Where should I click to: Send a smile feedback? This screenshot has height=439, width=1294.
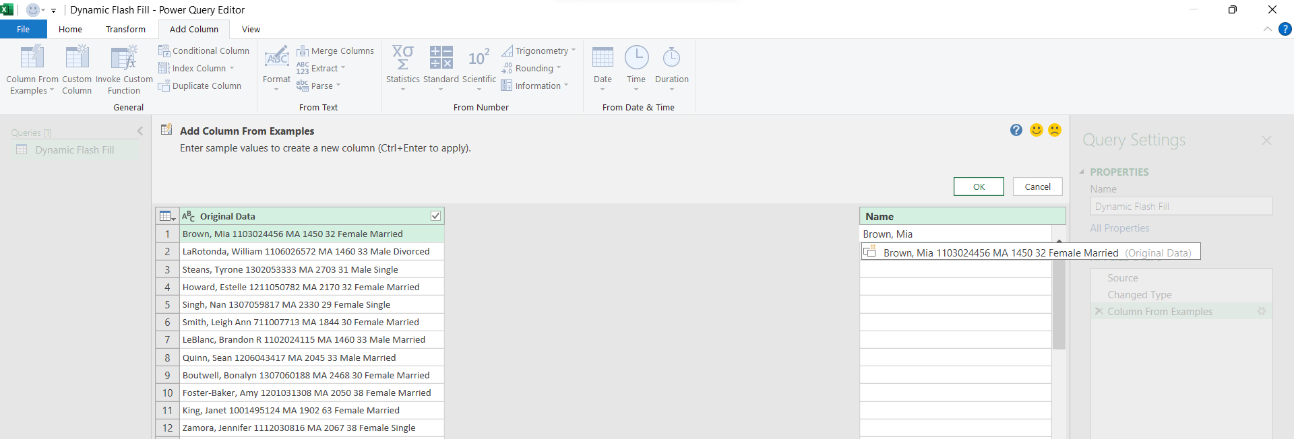point(1037,130)
